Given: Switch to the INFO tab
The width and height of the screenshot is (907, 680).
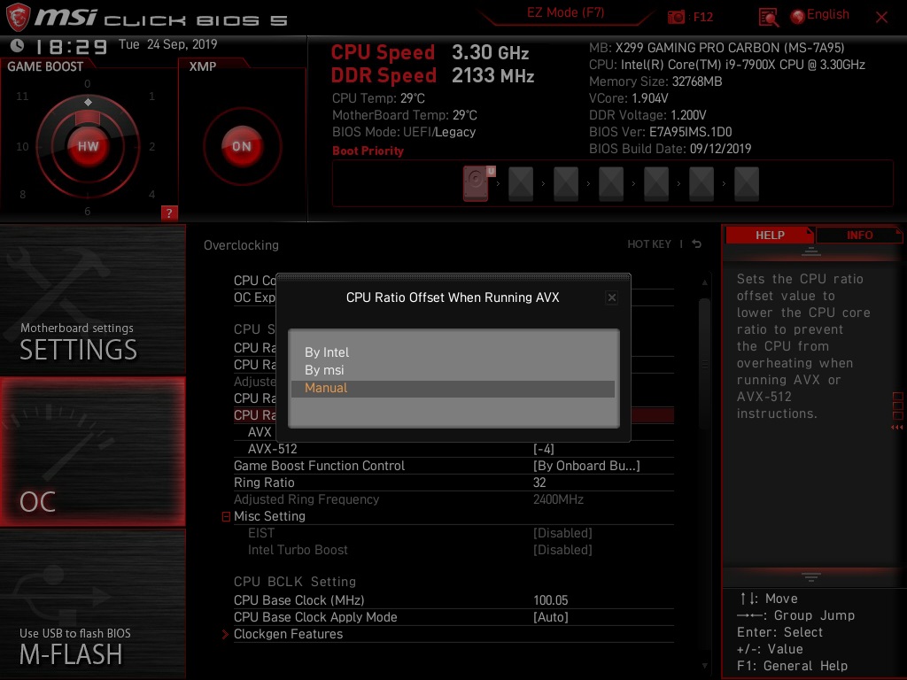Looking at the screenshot, I should click(859, 236).
